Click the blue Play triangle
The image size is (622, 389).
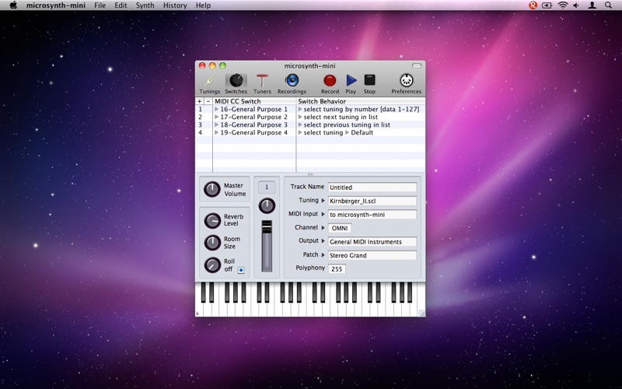tap(351, 81)
